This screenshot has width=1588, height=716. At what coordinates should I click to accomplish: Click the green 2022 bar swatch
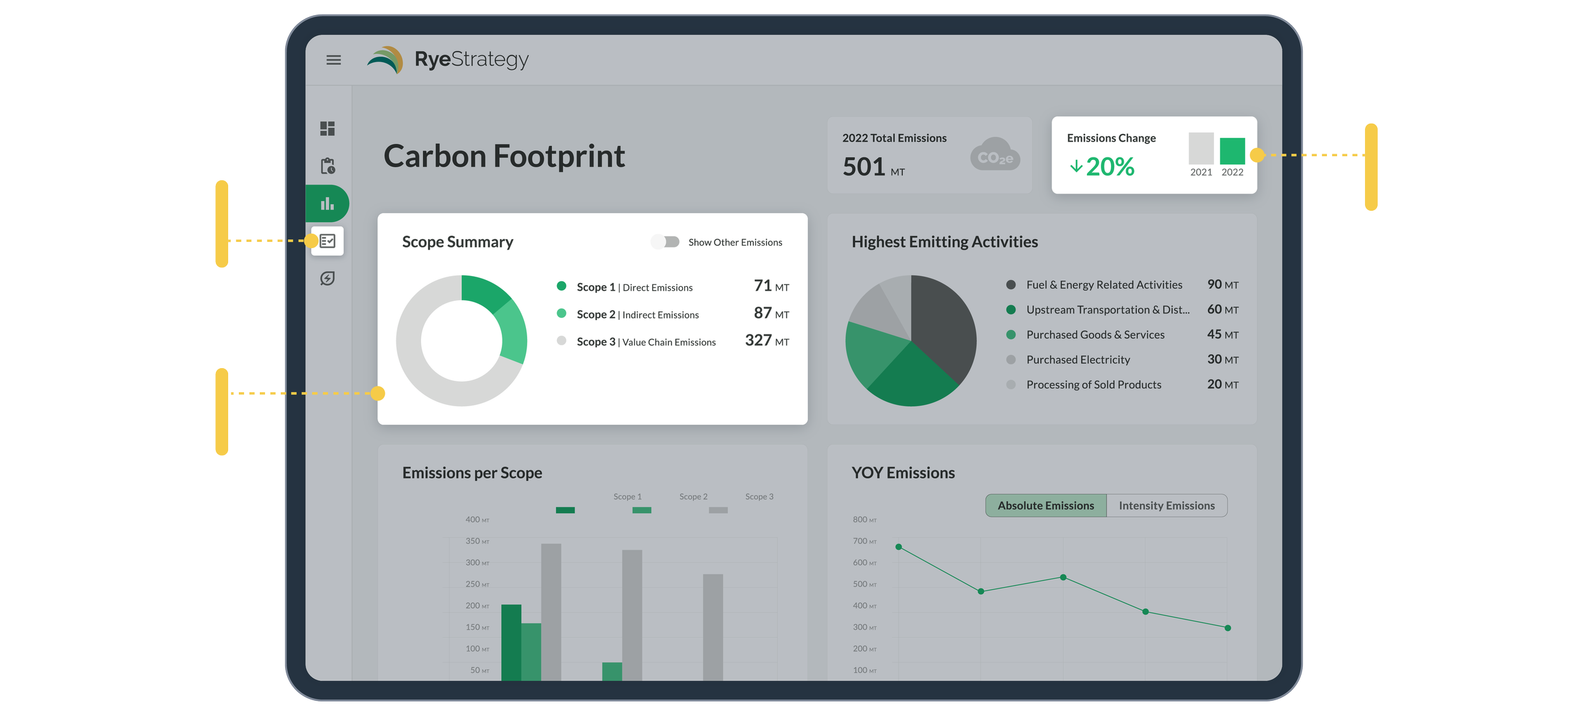click(1232, 151)
